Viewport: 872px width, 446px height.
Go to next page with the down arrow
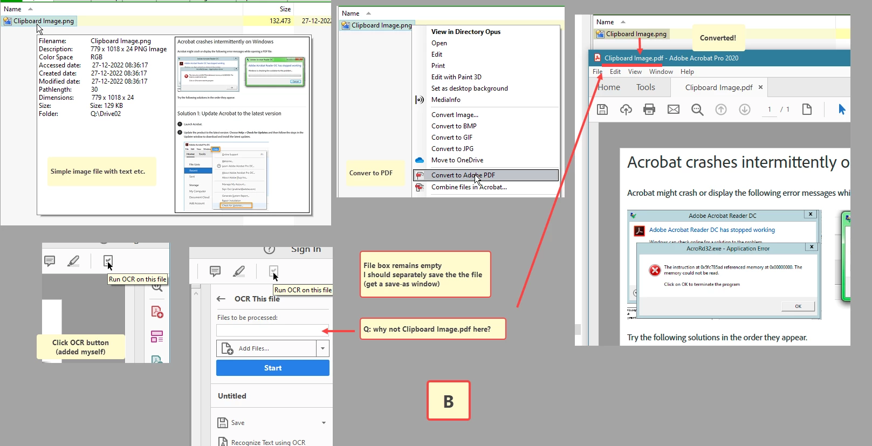point(745,109)
